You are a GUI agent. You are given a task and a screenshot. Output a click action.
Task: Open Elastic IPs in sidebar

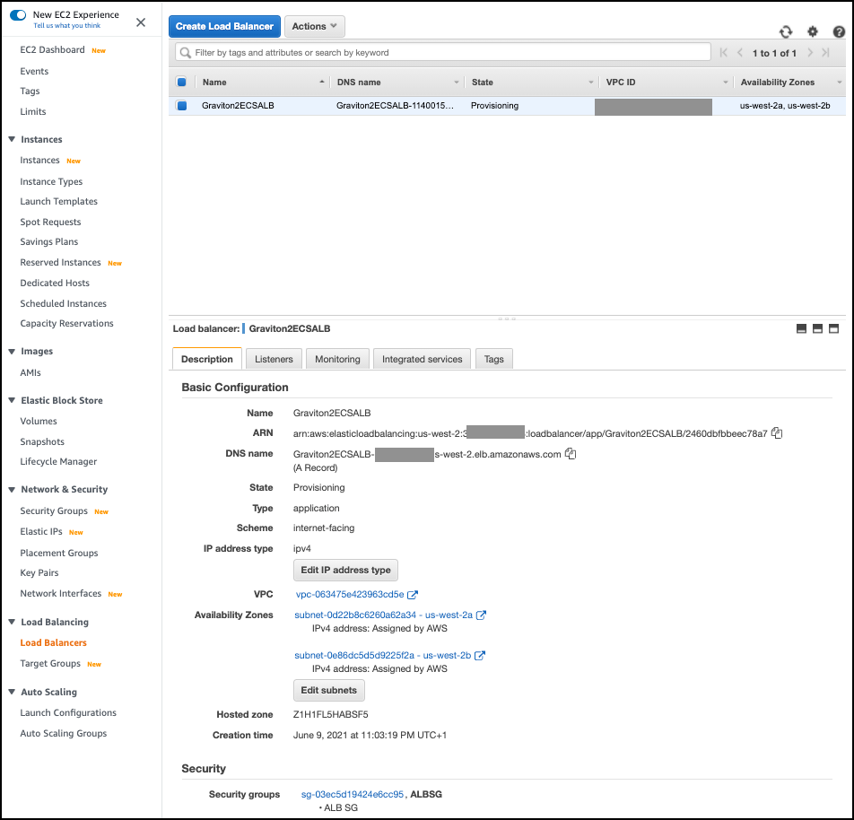click(41, 531)
